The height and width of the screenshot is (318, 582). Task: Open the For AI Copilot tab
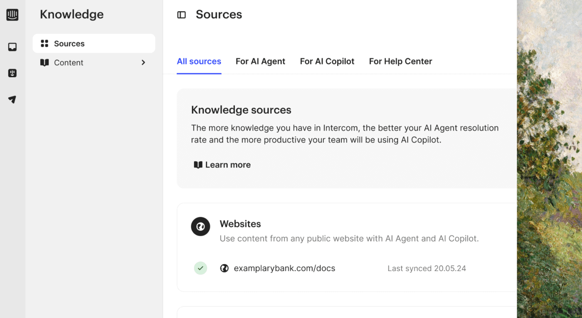coord(327,61)
